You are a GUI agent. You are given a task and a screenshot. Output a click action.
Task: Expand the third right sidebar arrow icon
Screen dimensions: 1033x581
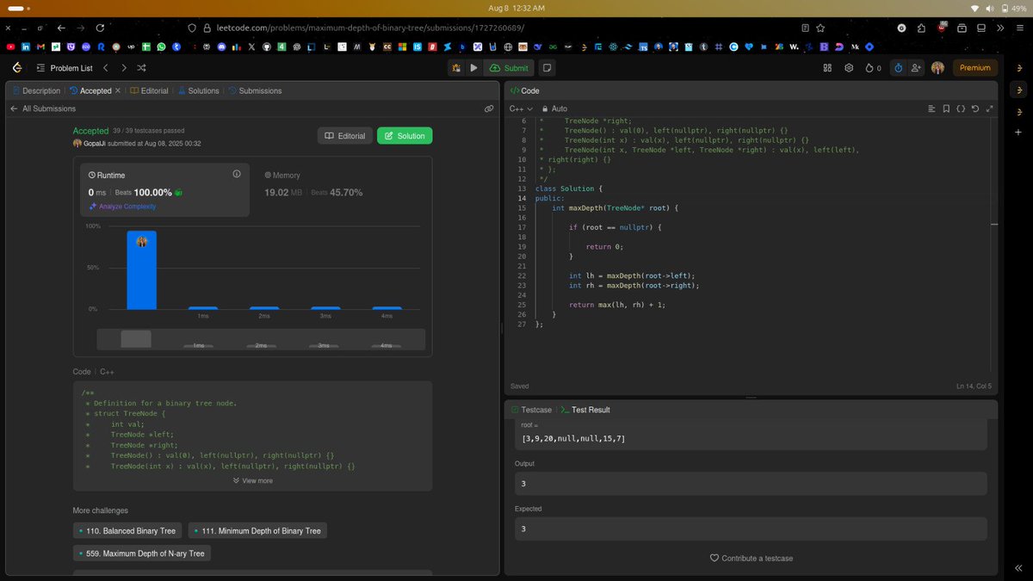(1018, 111)
